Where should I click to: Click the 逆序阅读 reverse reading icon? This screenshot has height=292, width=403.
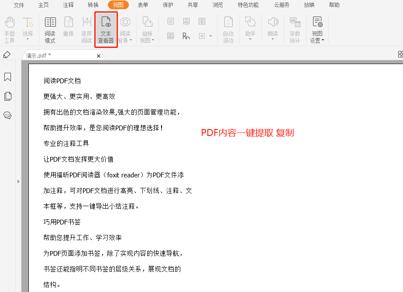(x=86, y=30)
